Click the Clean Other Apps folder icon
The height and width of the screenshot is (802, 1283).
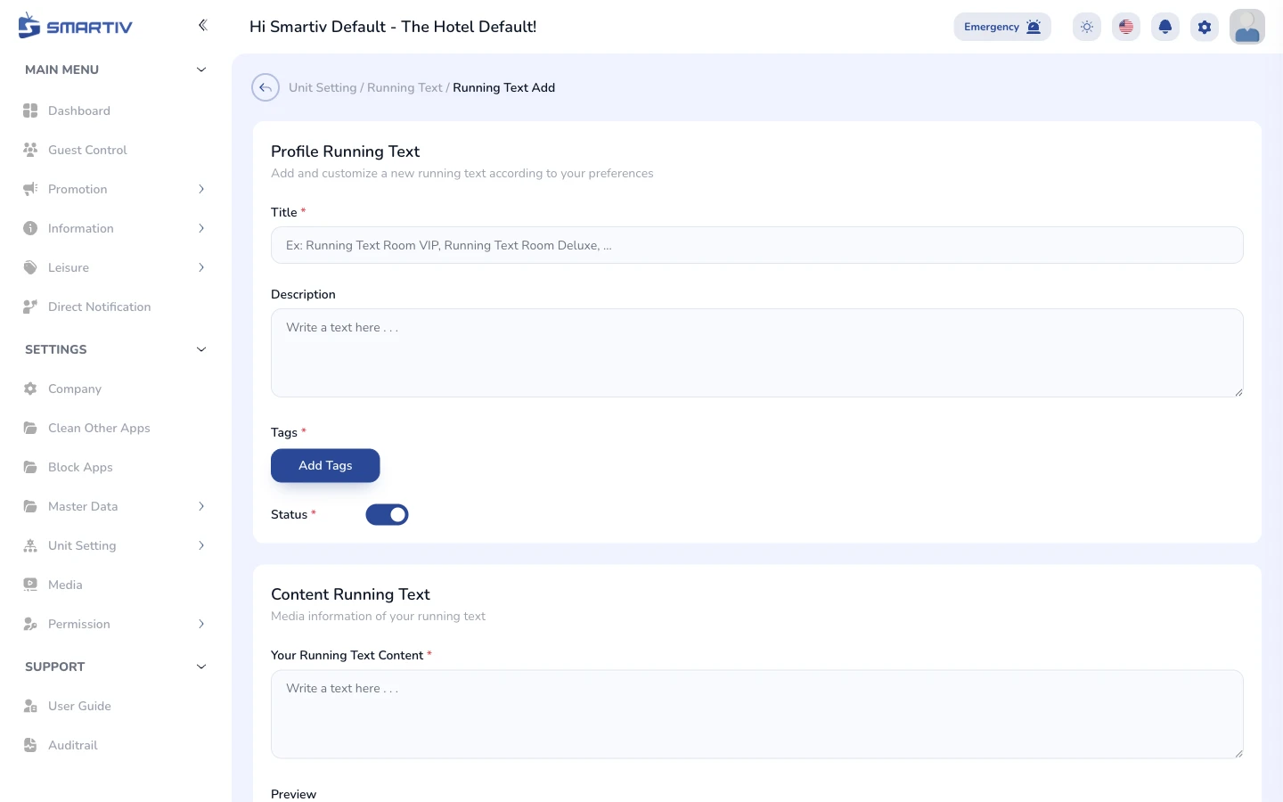coord(30,428)
